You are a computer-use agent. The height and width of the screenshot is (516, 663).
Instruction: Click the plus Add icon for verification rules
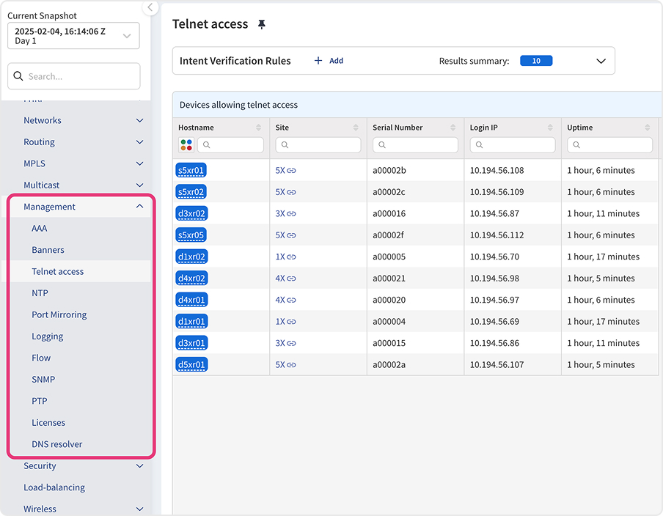(318, 61)
